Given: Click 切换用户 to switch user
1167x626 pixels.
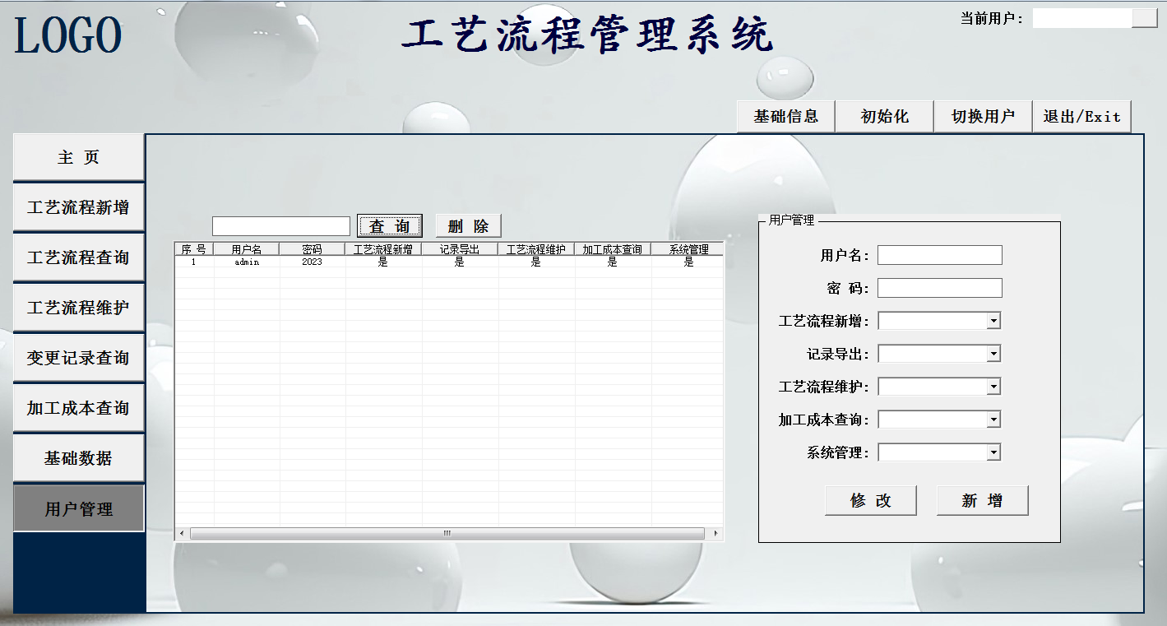Looking at the screenshot, I should coord(983,117).
